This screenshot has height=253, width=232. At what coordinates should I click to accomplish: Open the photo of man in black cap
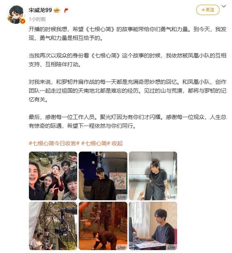pyautogui.click(x=103, y=176)
